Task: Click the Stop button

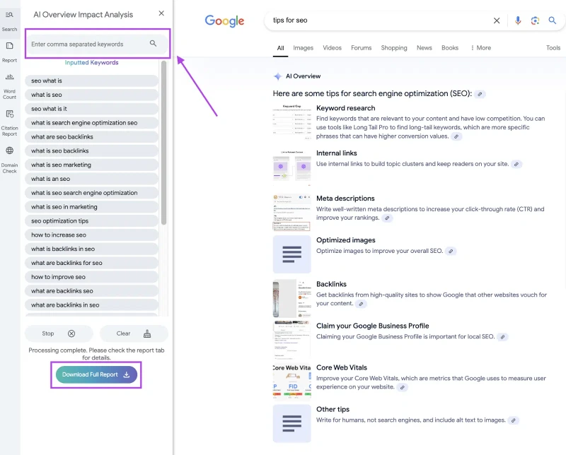Action: tap(59, 333)
